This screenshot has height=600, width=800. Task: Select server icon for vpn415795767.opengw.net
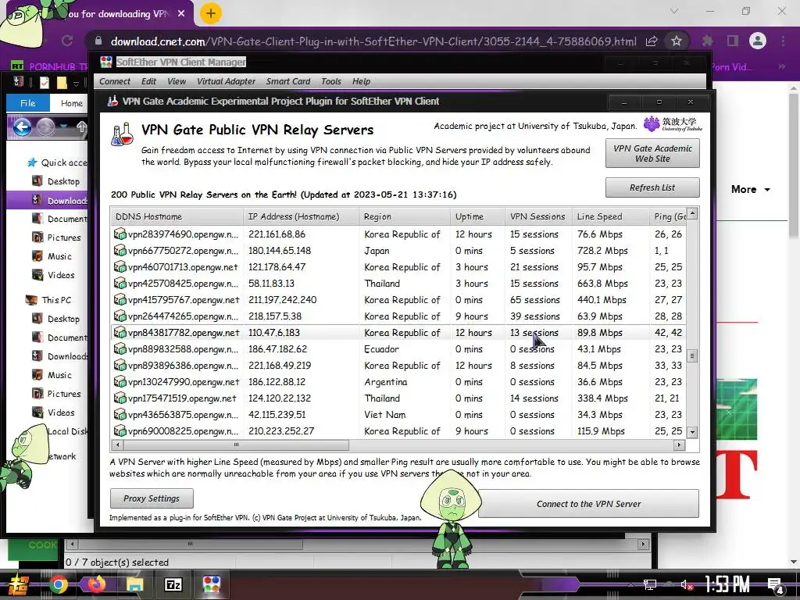coord(120,299)
